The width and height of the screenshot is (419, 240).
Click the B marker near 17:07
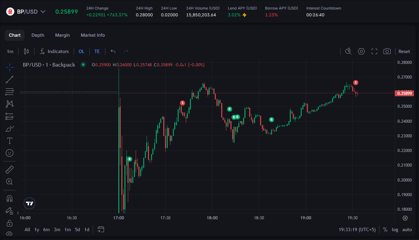(x=130, y=159)
